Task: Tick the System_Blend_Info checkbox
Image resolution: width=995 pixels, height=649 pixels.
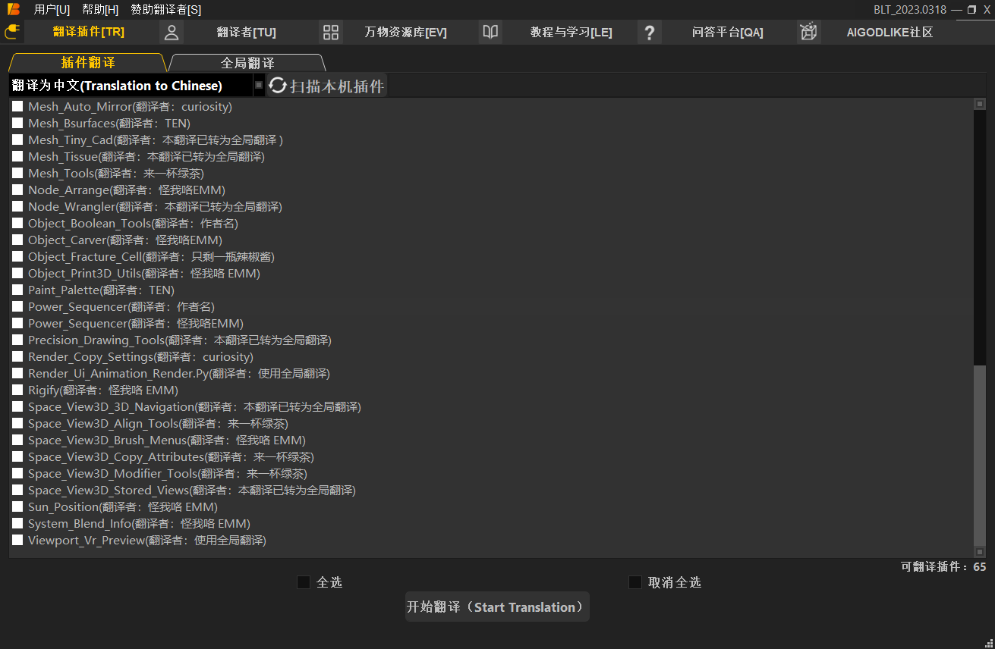Action: pyautogui.click(x=17, y=523)
